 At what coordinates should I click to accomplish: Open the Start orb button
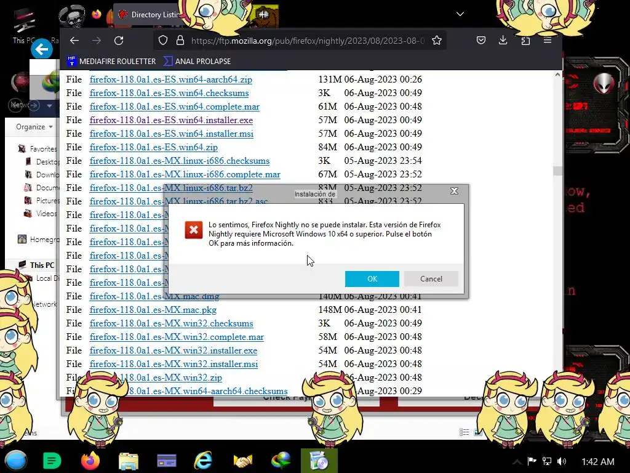16,461
